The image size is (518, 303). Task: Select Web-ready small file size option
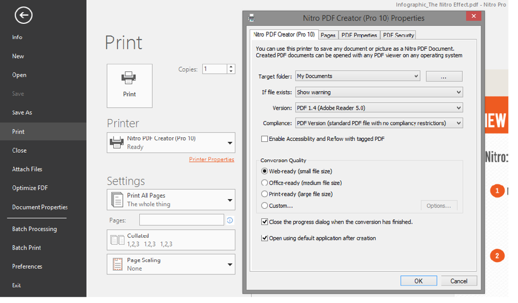pyautogui.click(x=264, y=171)
